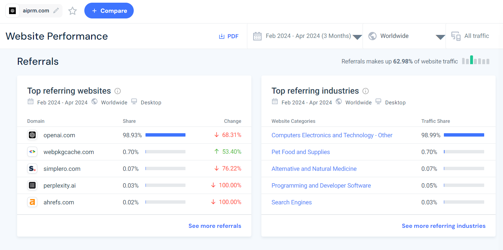Select Pet Food and Supplies category link

pyautogui.click(x=300, y=152)
